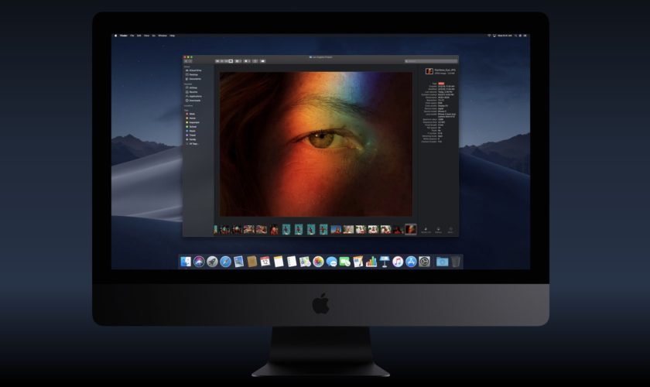Click the file icon in preview pane
The image size is (650, 387).
click(x=429, y=71)
